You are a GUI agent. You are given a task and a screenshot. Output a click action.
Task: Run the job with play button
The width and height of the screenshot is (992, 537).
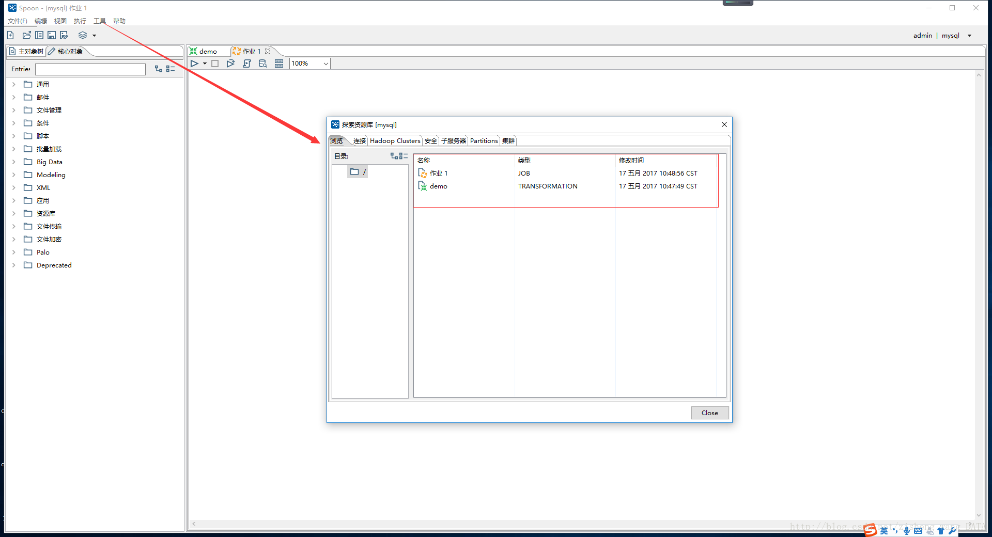[x=194, y=64]
